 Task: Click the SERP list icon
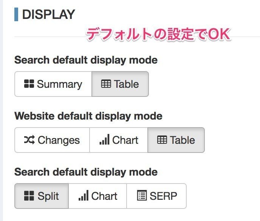tap(141, 196)
